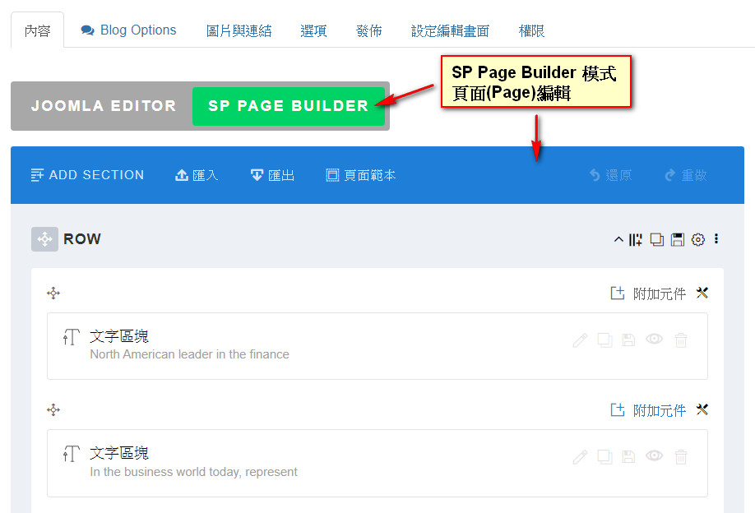
Task: Edit the 'In the business world' text block via pencil icon
Action: pos(580,456)
